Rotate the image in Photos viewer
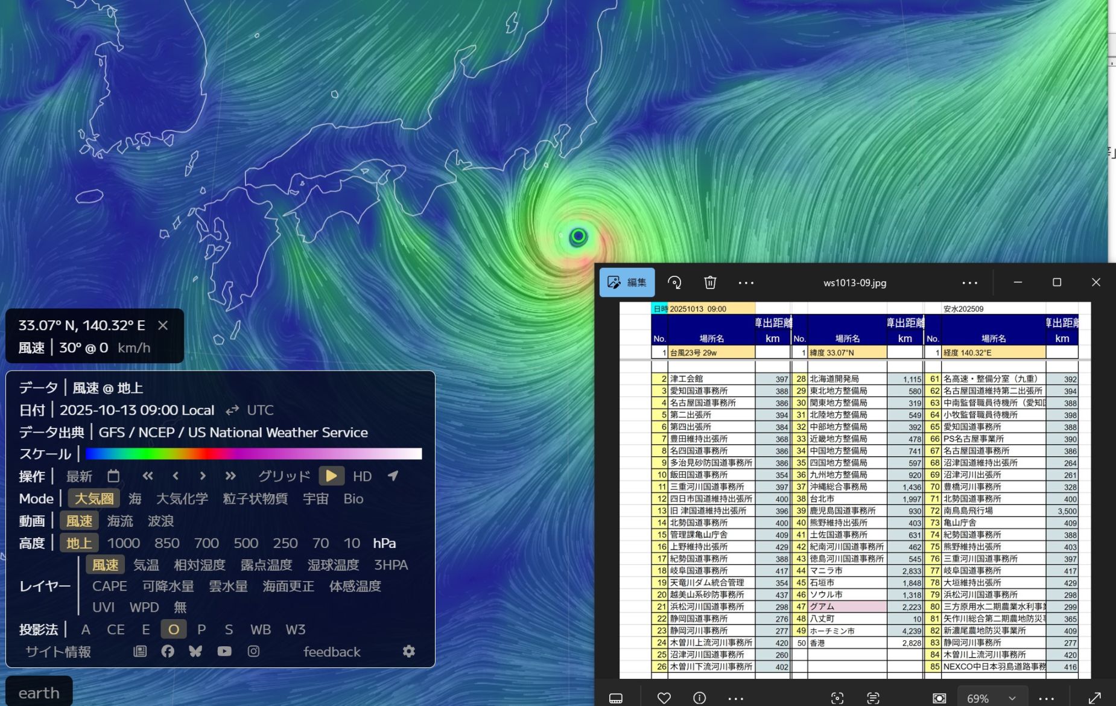 coord(674,282)
